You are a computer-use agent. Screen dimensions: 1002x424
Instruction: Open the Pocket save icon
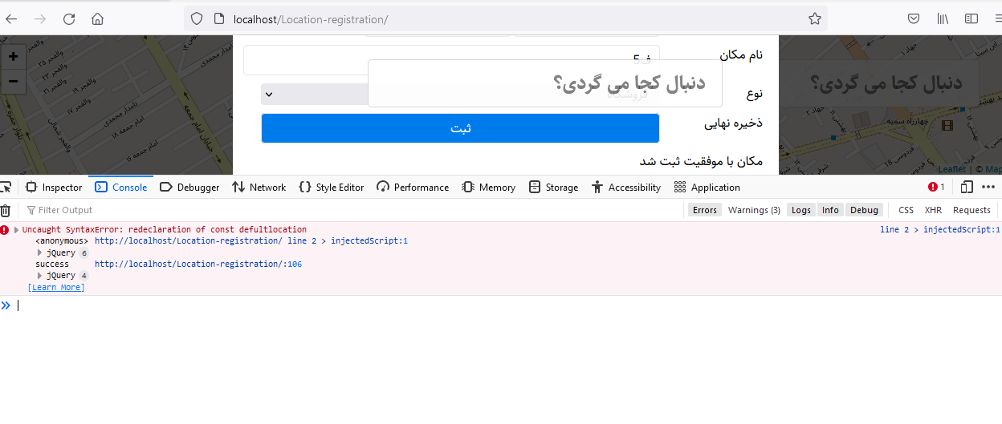(914, 18)
